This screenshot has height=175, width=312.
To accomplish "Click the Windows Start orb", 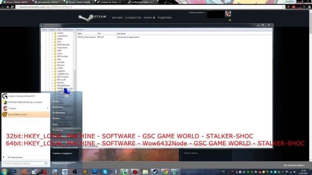I will 4,172.
